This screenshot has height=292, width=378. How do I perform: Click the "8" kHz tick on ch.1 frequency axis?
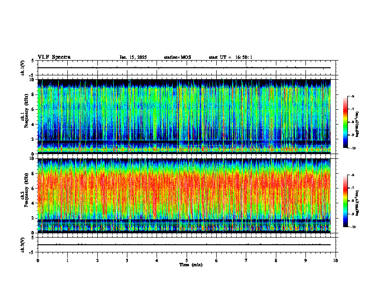(x=33, y=94)
